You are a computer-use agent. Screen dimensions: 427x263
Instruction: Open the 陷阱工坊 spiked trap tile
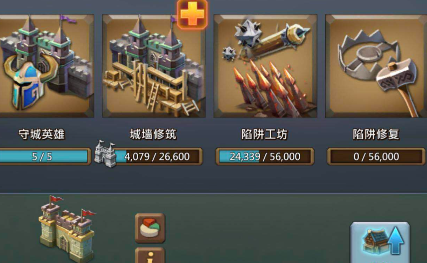pyautogui.click(x=265, y=66)
